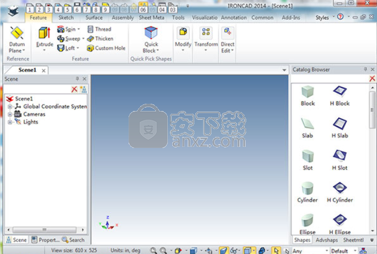Switch to the Tools ribbon tab
This screenshot has width=377, height=254.
178,18
